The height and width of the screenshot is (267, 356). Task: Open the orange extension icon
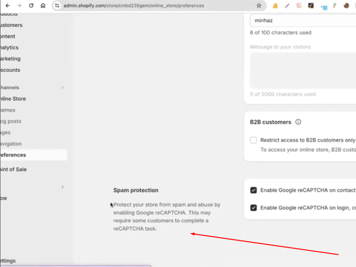click(x=275, y=6)
